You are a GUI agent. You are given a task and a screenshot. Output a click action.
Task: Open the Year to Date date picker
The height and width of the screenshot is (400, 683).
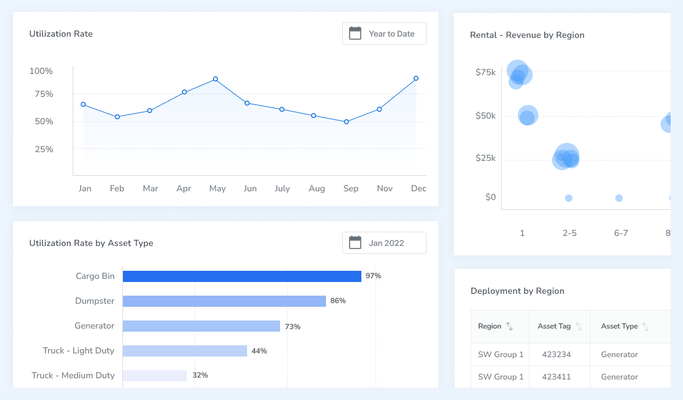[x=384, y=34]
